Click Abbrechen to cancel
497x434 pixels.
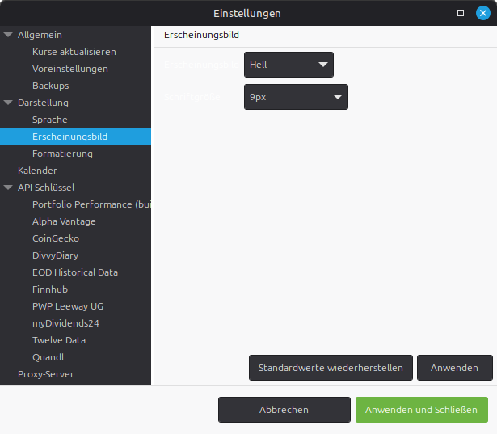point(284,410)
